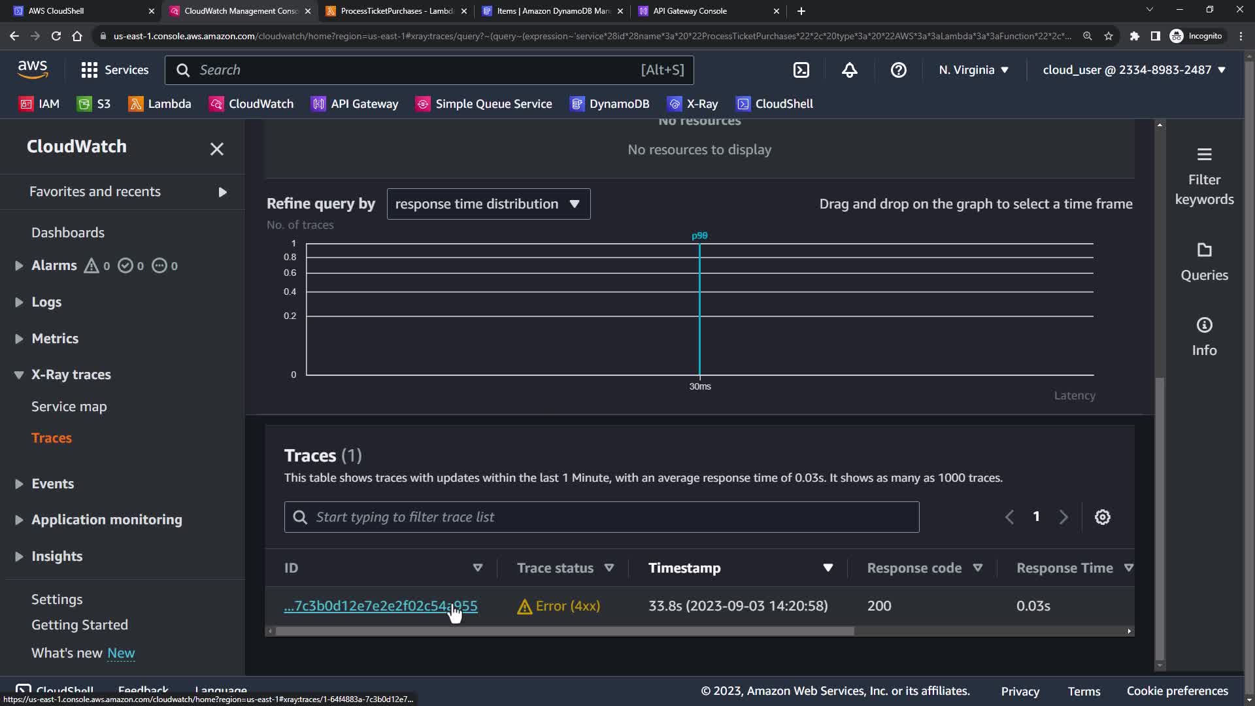This screenshot has width=1255, height=706.
Task: Go to Service map in sidebar
Action: coord(69,407)
